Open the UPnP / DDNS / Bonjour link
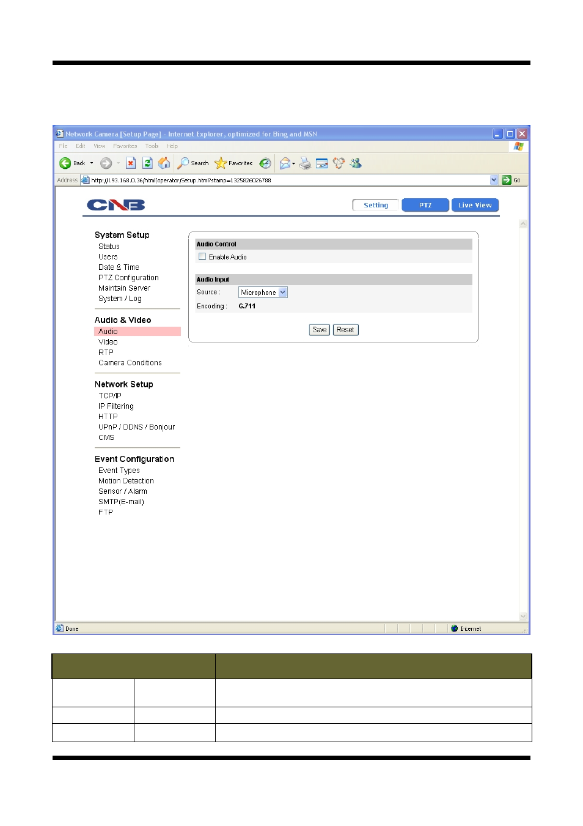 136,427
